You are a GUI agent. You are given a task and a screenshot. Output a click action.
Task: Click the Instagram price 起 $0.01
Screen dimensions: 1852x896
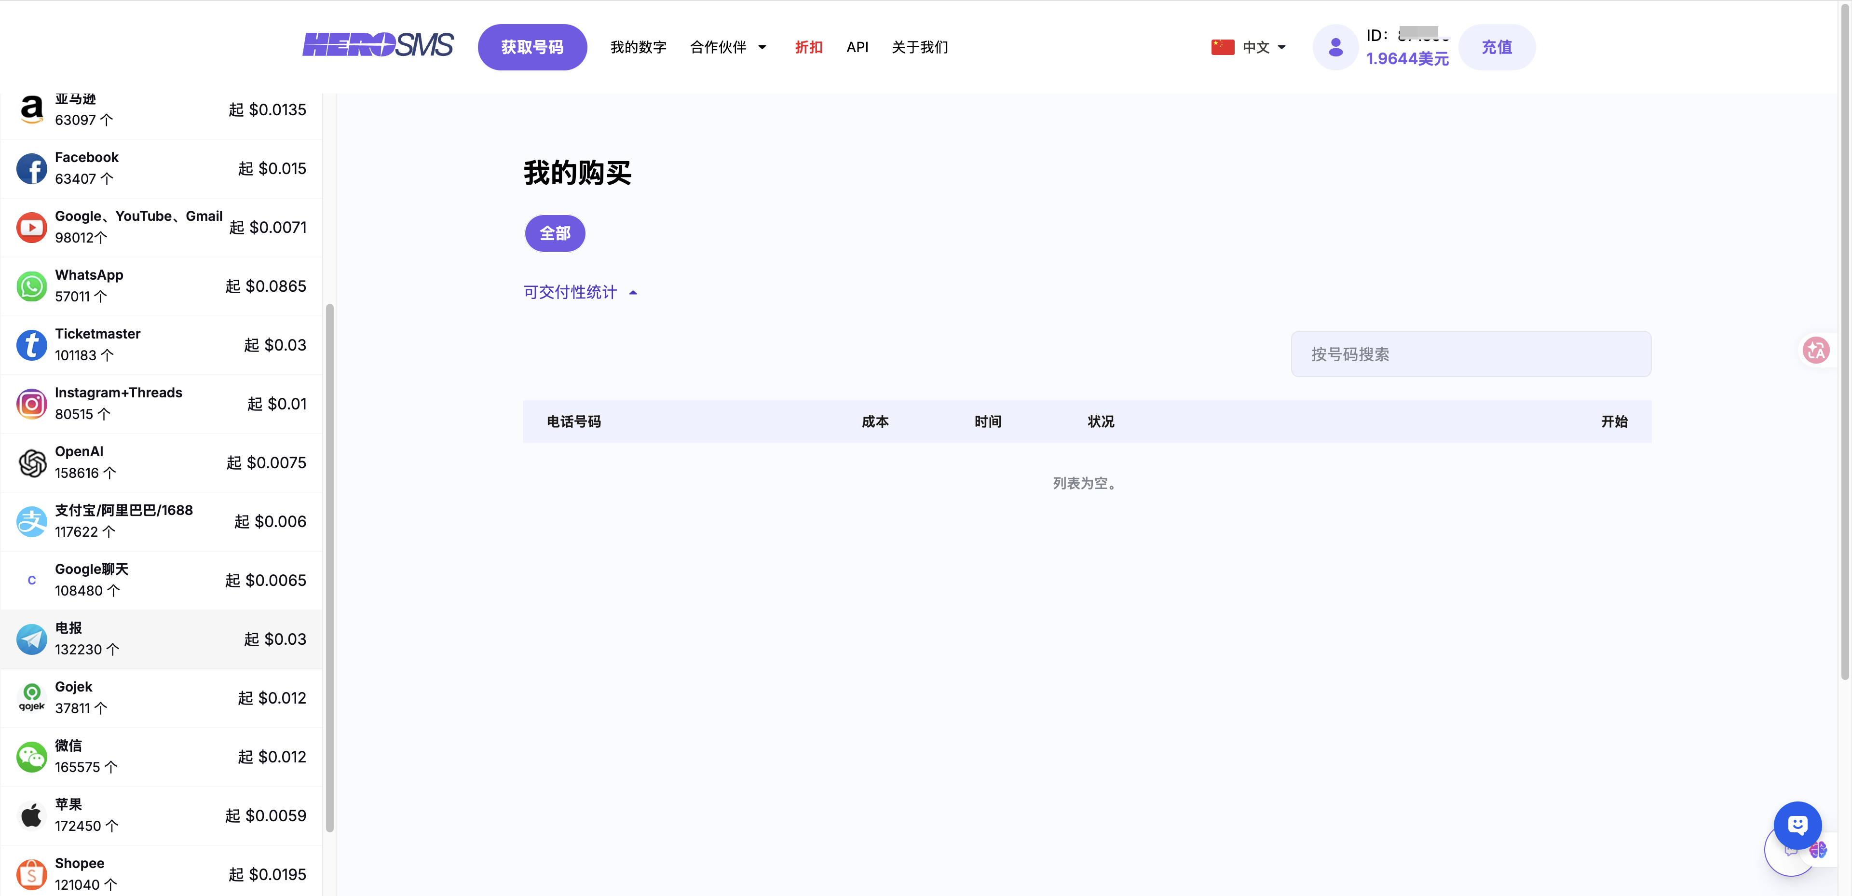click(x=277, y=404)
